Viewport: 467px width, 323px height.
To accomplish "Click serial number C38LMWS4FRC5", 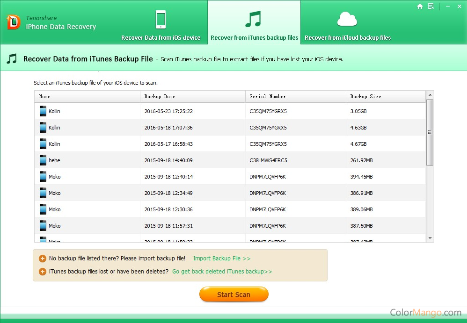I will (x=268, y=160).
